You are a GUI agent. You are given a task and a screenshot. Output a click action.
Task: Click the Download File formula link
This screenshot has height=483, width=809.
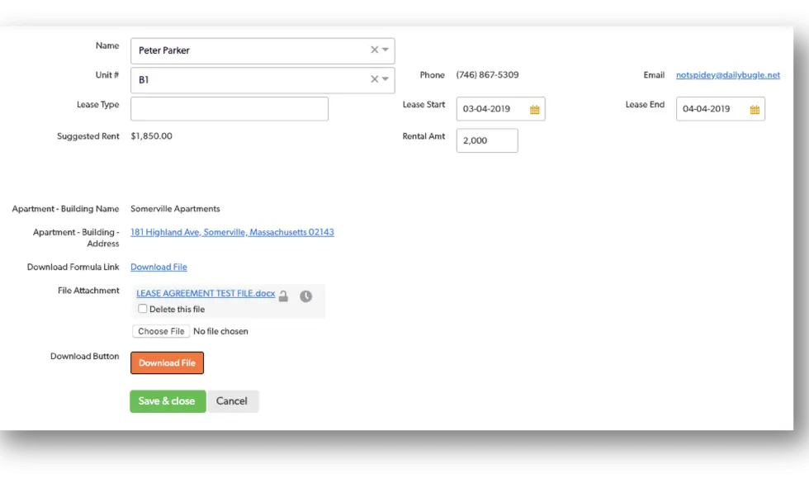pos(158,267)
